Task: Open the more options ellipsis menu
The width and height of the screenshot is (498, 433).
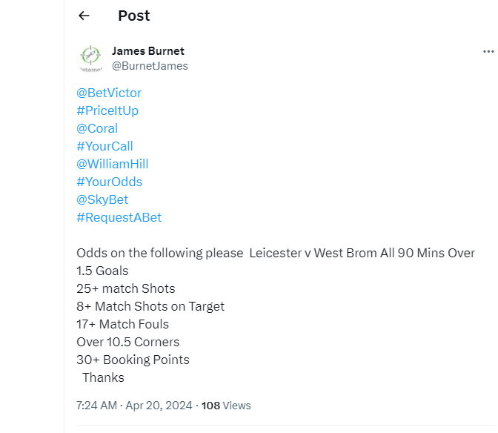Action: point(488,51)
